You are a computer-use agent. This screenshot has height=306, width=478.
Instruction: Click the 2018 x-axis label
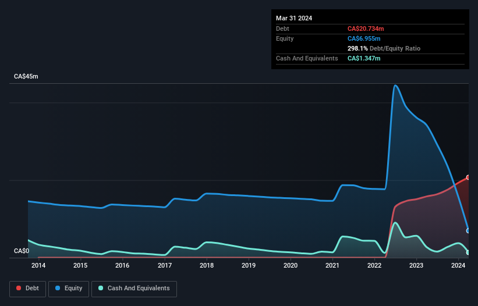[x=207, y=265]
